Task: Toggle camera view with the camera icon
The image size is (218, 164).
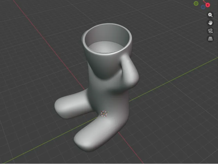Action: [210, 31]
